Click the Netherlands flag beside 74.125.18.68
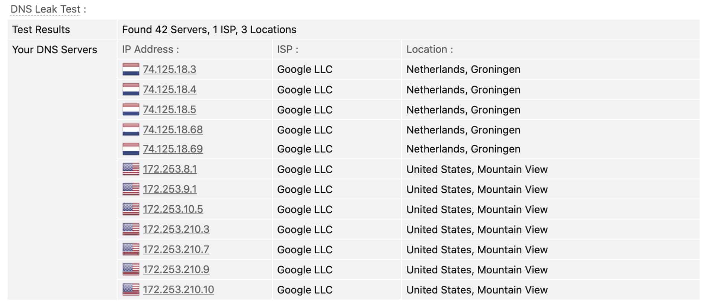Image resolution: width=707 pixels, height=305 pixels. tap(131, 129)
